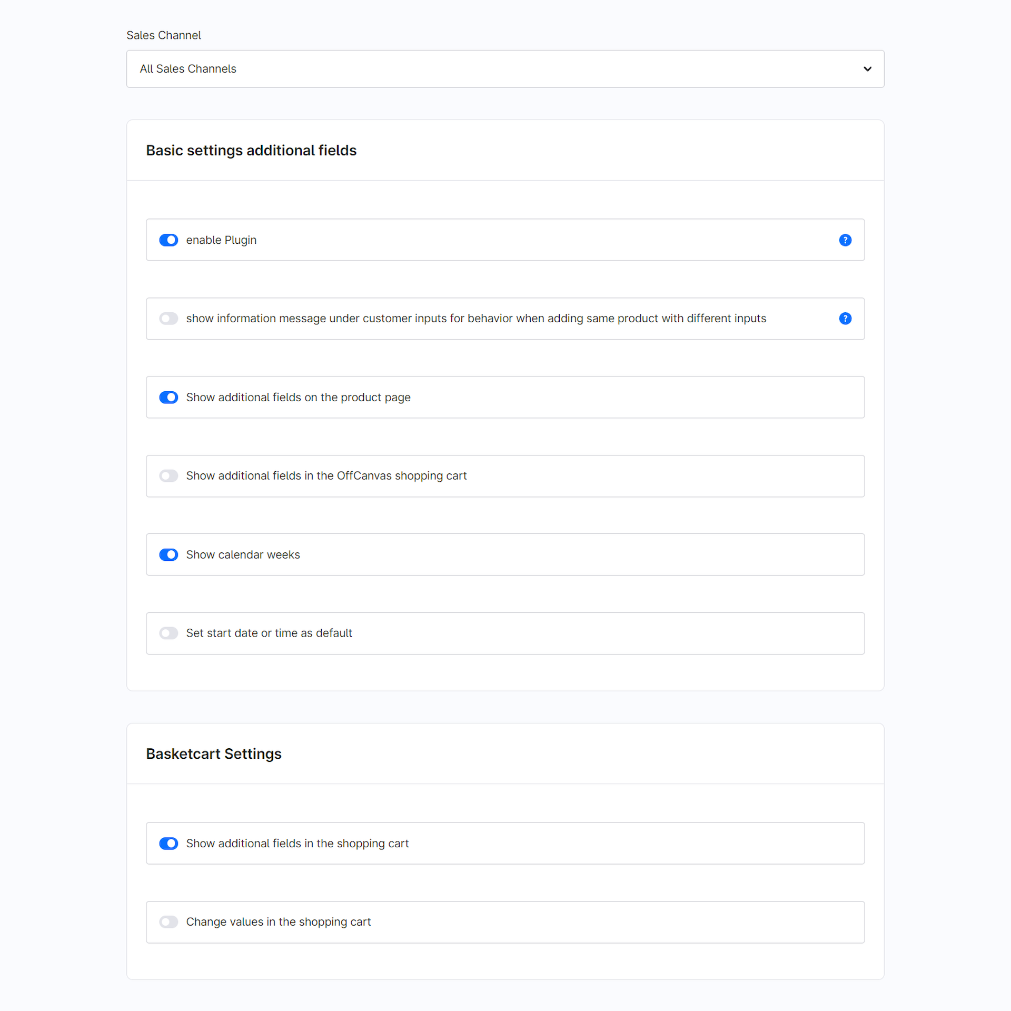
Task: Click the Sales Channel field label
Action: pos(163,35)
